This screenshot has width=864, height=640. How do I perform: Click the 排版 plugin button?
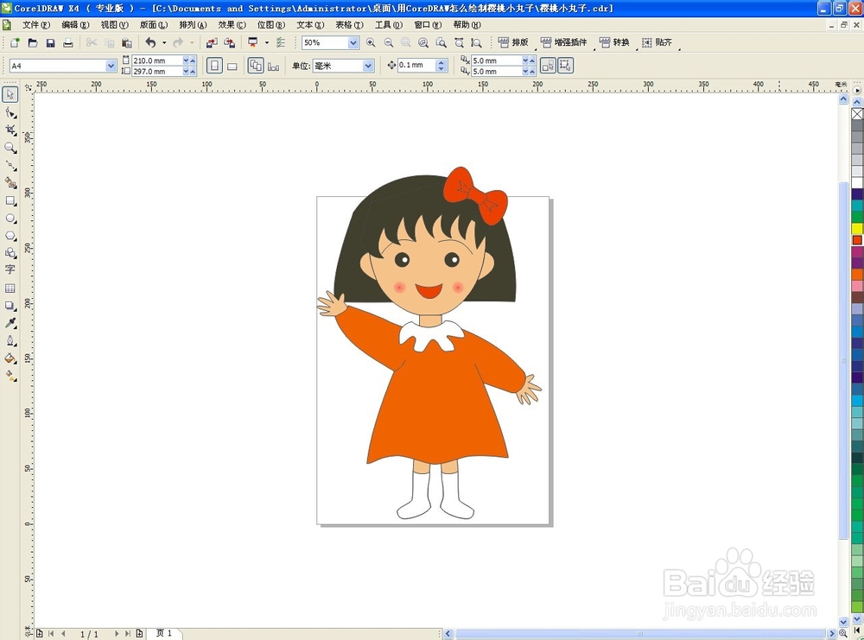(513, 42)
